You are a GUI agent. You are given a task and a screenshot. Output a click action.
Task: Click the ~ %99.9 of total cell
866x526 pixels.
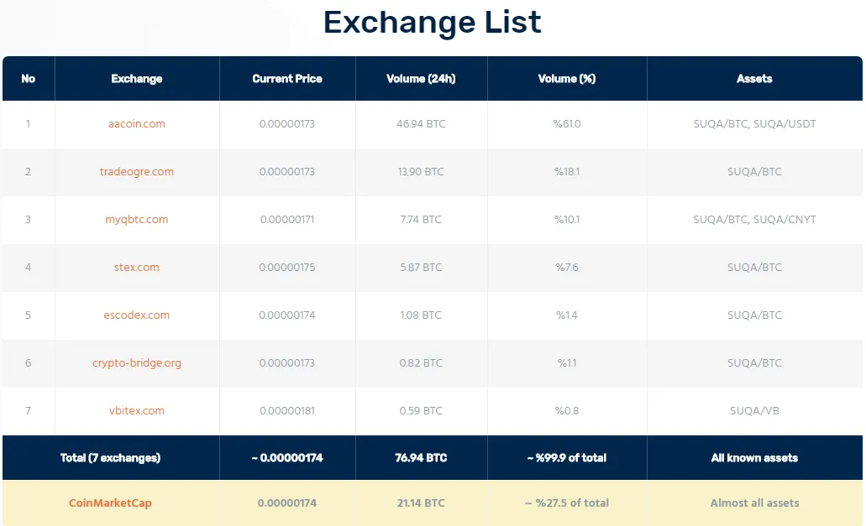[x=567, y=458]
